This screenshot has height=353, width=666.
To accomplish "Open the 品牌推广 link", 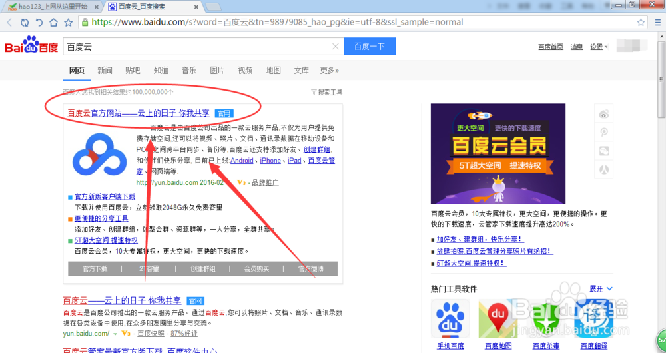I will (266, 183).
